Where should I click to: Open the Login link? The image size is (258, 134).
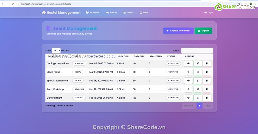tap(209, 12)
